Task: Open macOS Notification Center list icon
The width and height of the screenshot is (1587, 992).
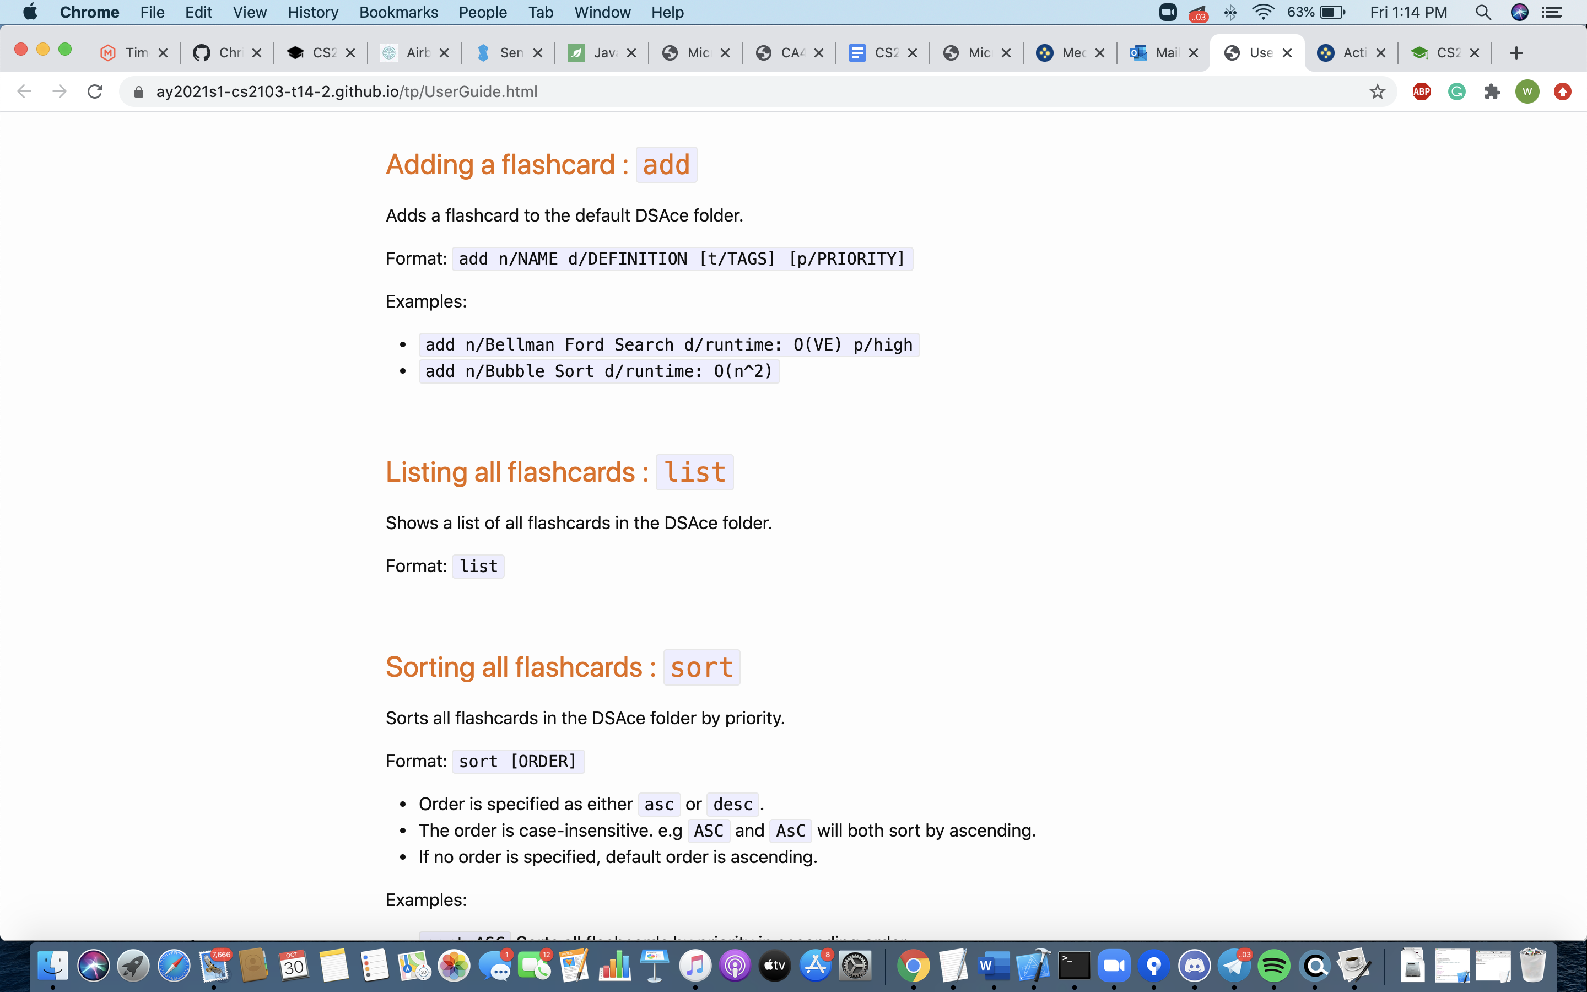Action: coord(1551,13)
